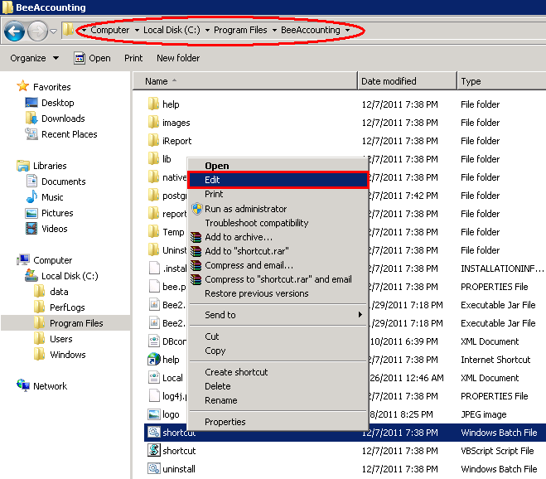
Task: Click the DBcon XML Document file icon
Action: pos(153,341)
